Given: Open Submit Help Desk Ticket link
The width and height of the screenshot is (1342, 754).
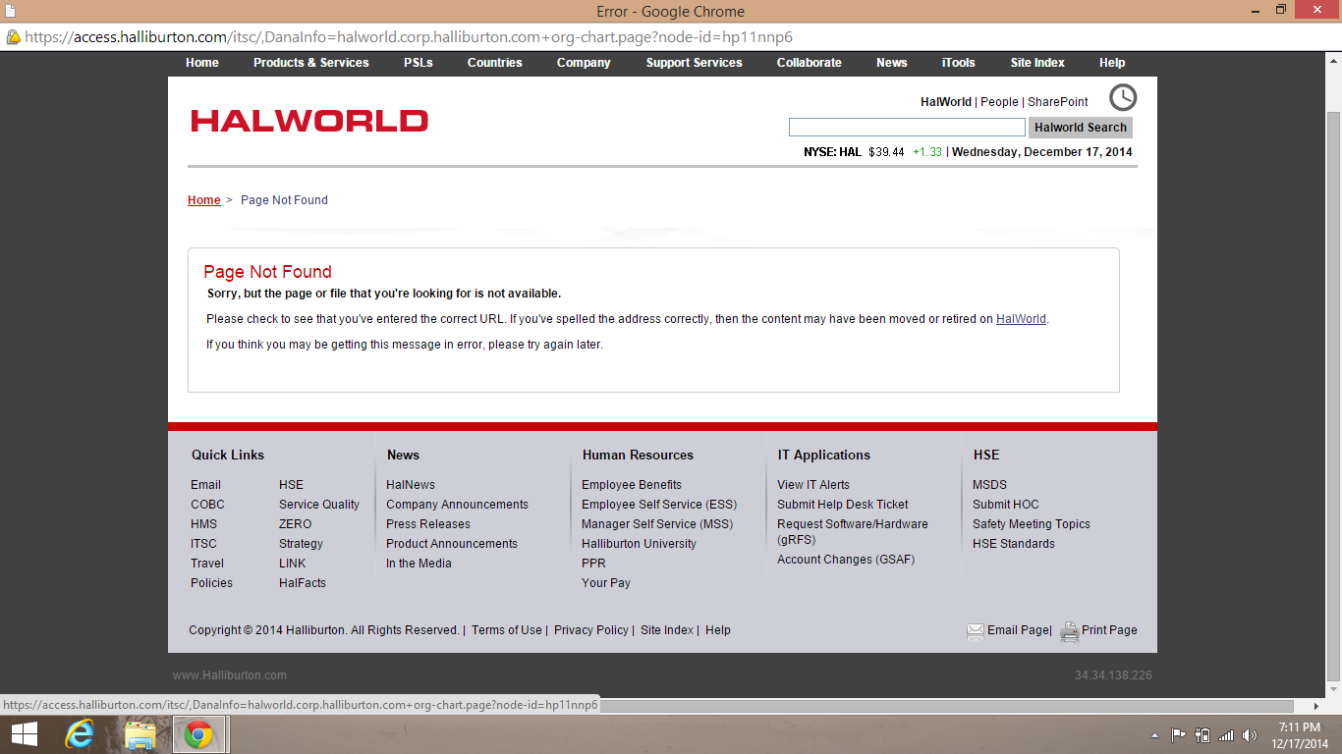Looking at the screenshot, I should (843, 505).
